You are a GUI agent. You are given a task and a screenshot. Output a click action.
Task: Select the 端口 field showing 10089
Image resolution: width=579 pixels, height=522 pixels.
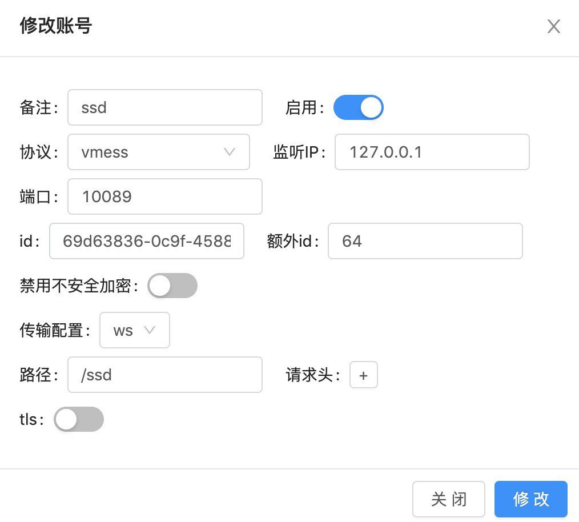[x=164, y=196]
